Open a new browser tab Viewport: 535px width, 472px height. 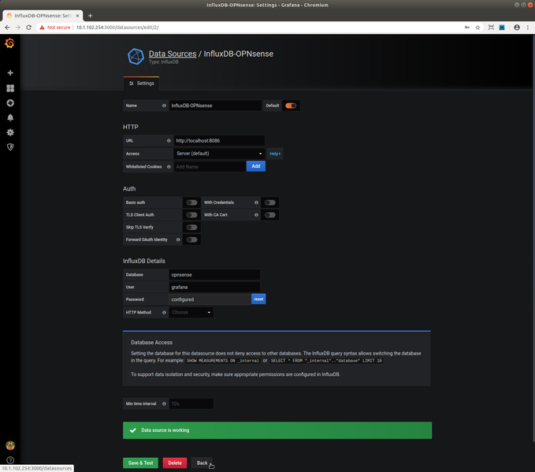pos(90,16)
